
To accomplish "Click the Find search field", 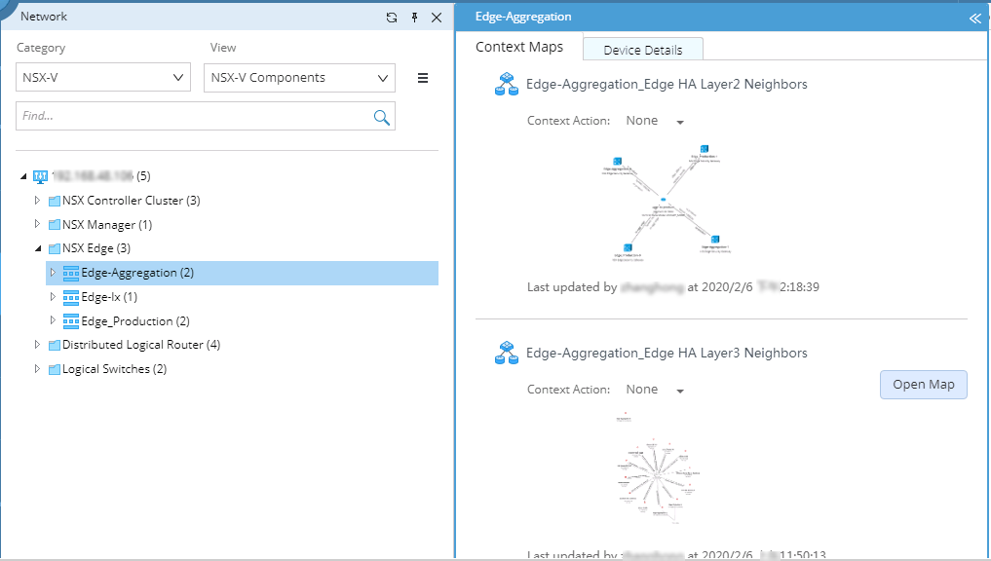I will (x=206, y=116).
